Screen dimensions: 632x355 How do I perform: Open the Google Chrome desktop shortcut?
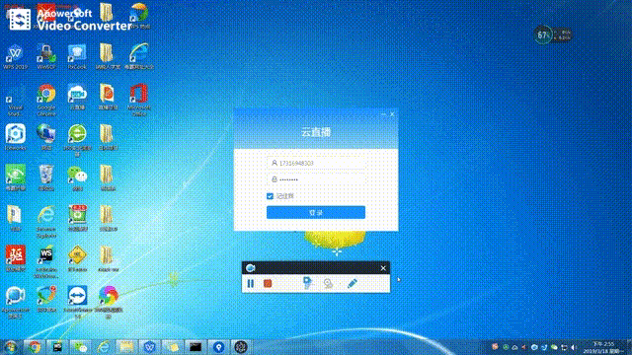click(46, 100)
